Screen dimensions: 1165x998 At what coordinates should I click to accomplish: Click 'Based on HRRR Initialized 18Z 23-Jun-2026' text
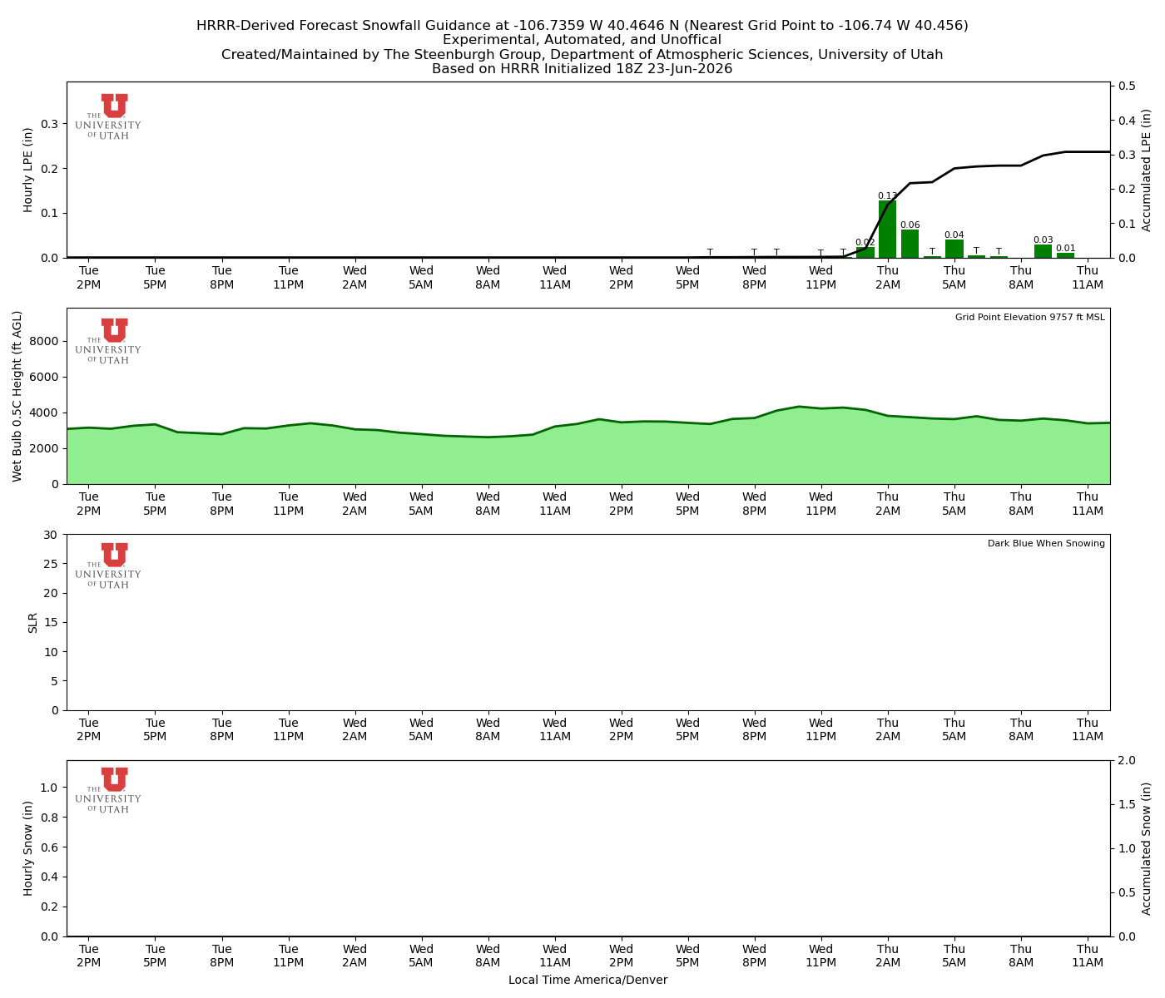pos(582,69)
